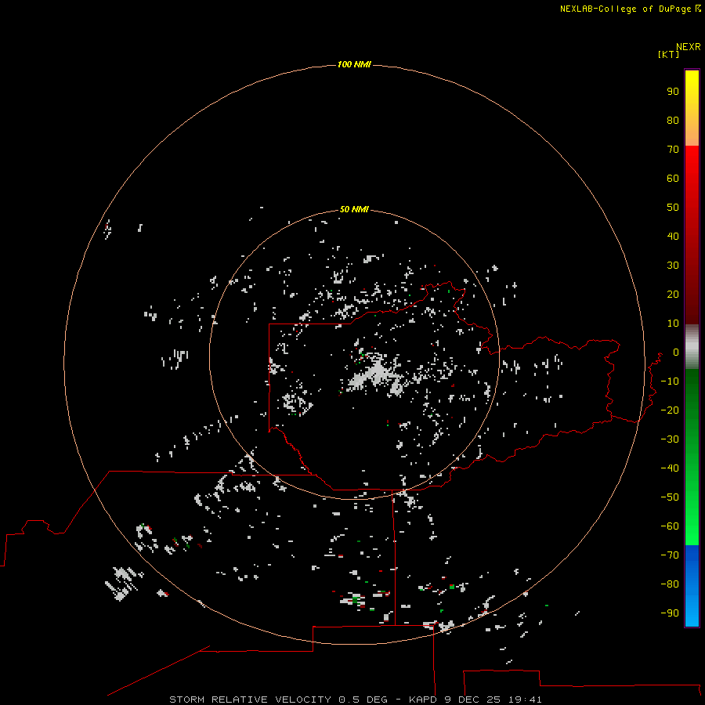Click the blue bottom band of color bar
The image size is (705, 705).
(x=692, y=585)
